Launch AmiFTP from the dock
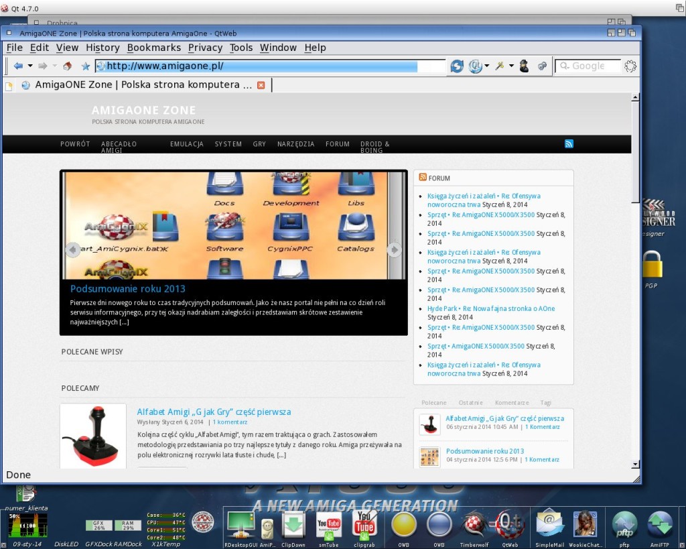The height and width of the screenshot is (549, 686). [660, 524]
